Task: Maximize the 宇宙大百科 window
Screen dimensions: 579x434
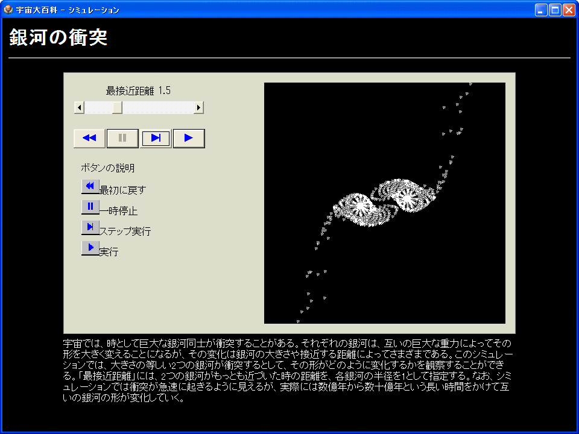Action: (x=555, y=10)
